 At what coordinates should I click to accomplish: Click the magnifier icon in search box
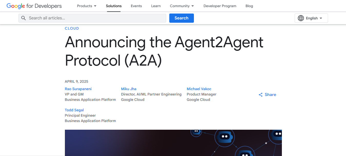click(24, 18)
